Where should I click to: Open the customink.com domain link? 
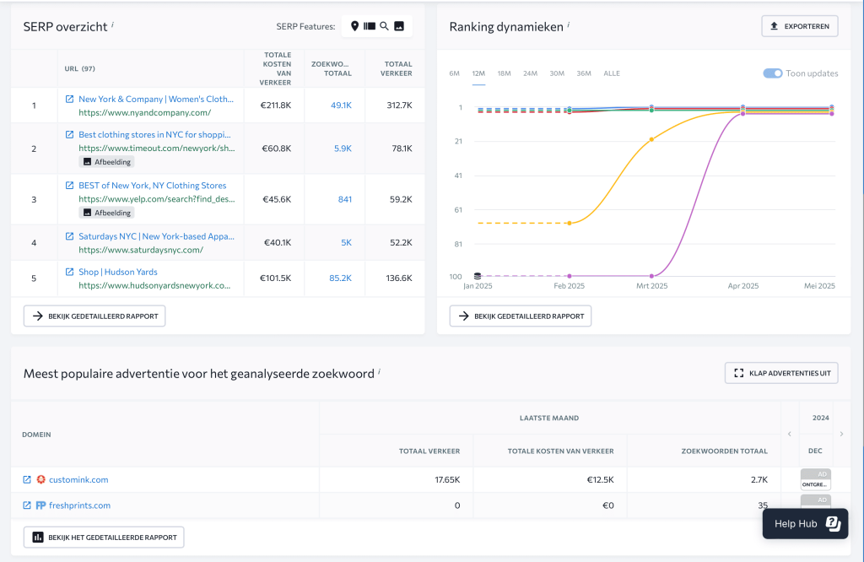78,479
